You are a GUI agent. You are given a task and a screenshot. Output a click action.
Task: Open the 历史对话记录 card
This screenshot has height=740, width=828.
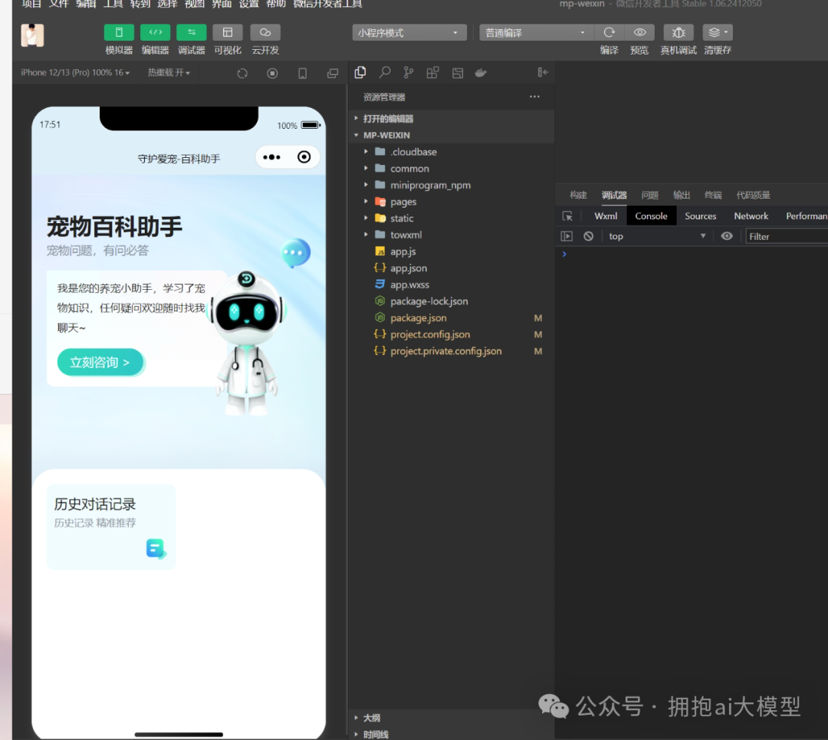(x=111, y=526)
